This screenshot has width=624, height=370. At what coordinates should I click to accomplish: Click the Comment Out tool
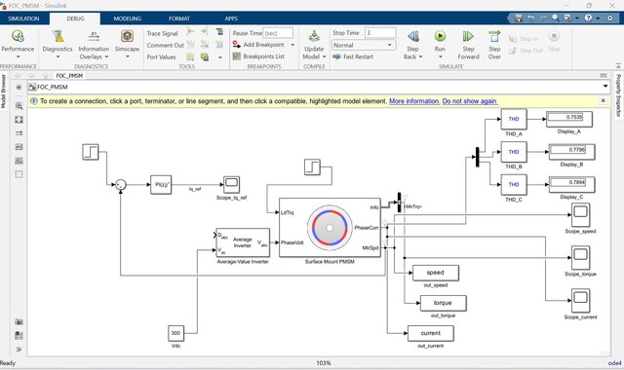(x=165, y=46)
